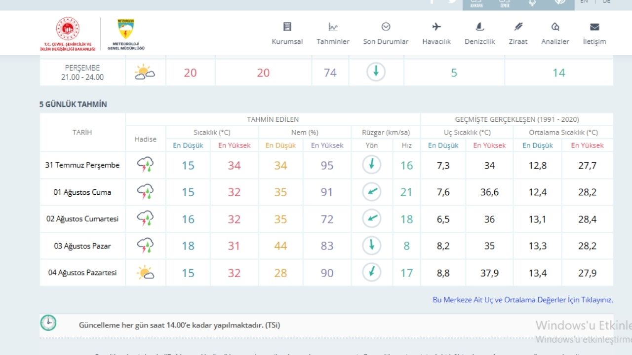
Task: Click the wind direction icon for 31 Temmuz Perşembe
Action: [x=371, y=165]
